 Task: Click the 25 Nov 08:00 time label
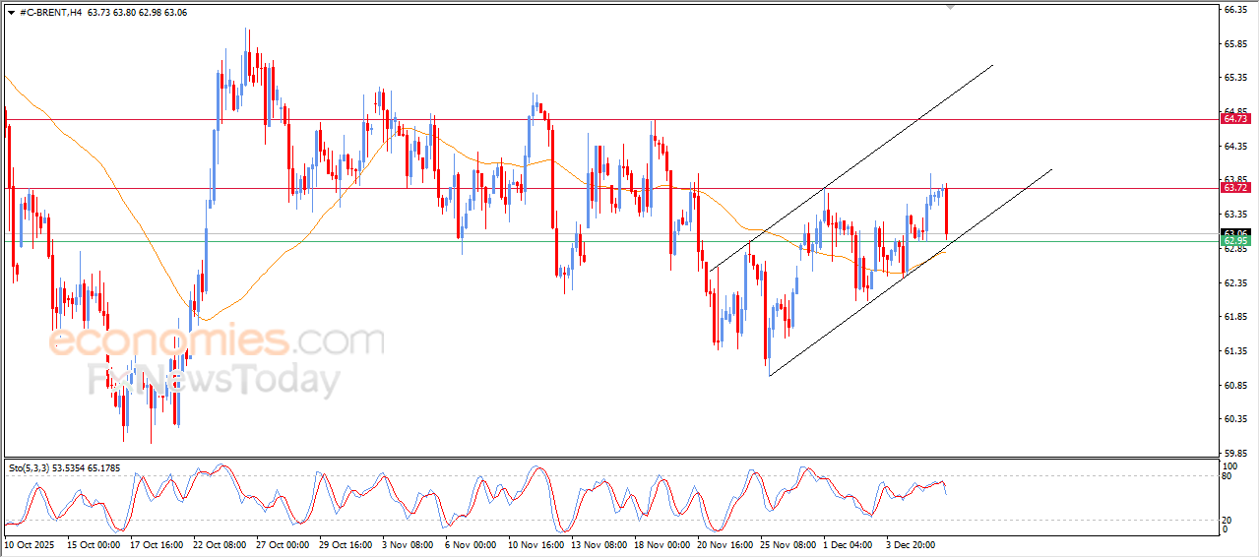[789, 543]
